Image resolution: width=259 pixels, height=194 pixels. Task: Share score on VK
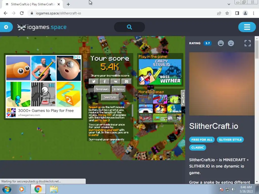click(115, 81)
